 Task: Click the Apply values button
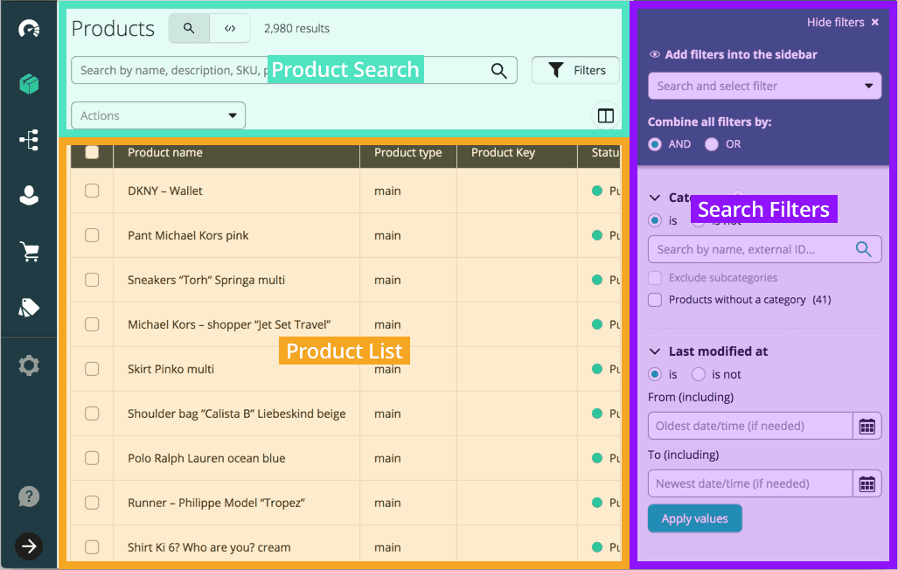click(694, 518)
